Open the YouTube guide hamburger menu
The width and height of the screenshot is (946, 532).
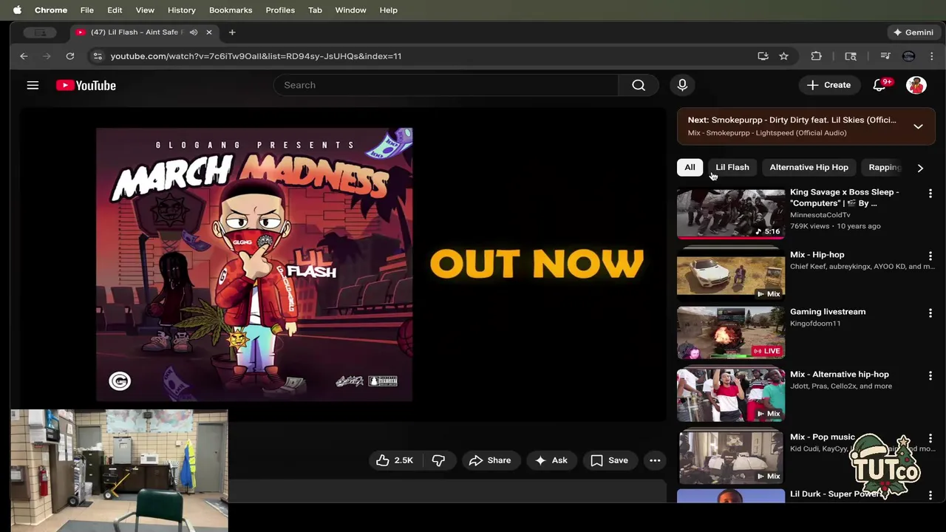(33, 85)
